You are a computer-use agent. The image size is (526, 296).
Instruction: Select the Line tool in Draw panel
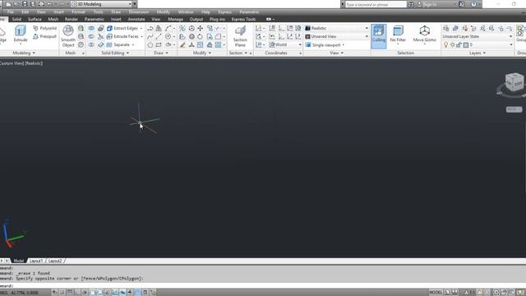[159, 36]
